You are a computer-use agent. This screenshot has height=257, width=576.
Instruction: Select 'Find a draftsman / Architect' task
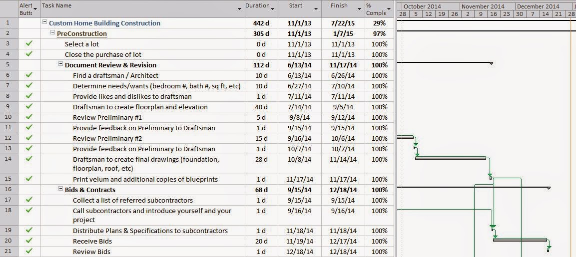point(115,76)
